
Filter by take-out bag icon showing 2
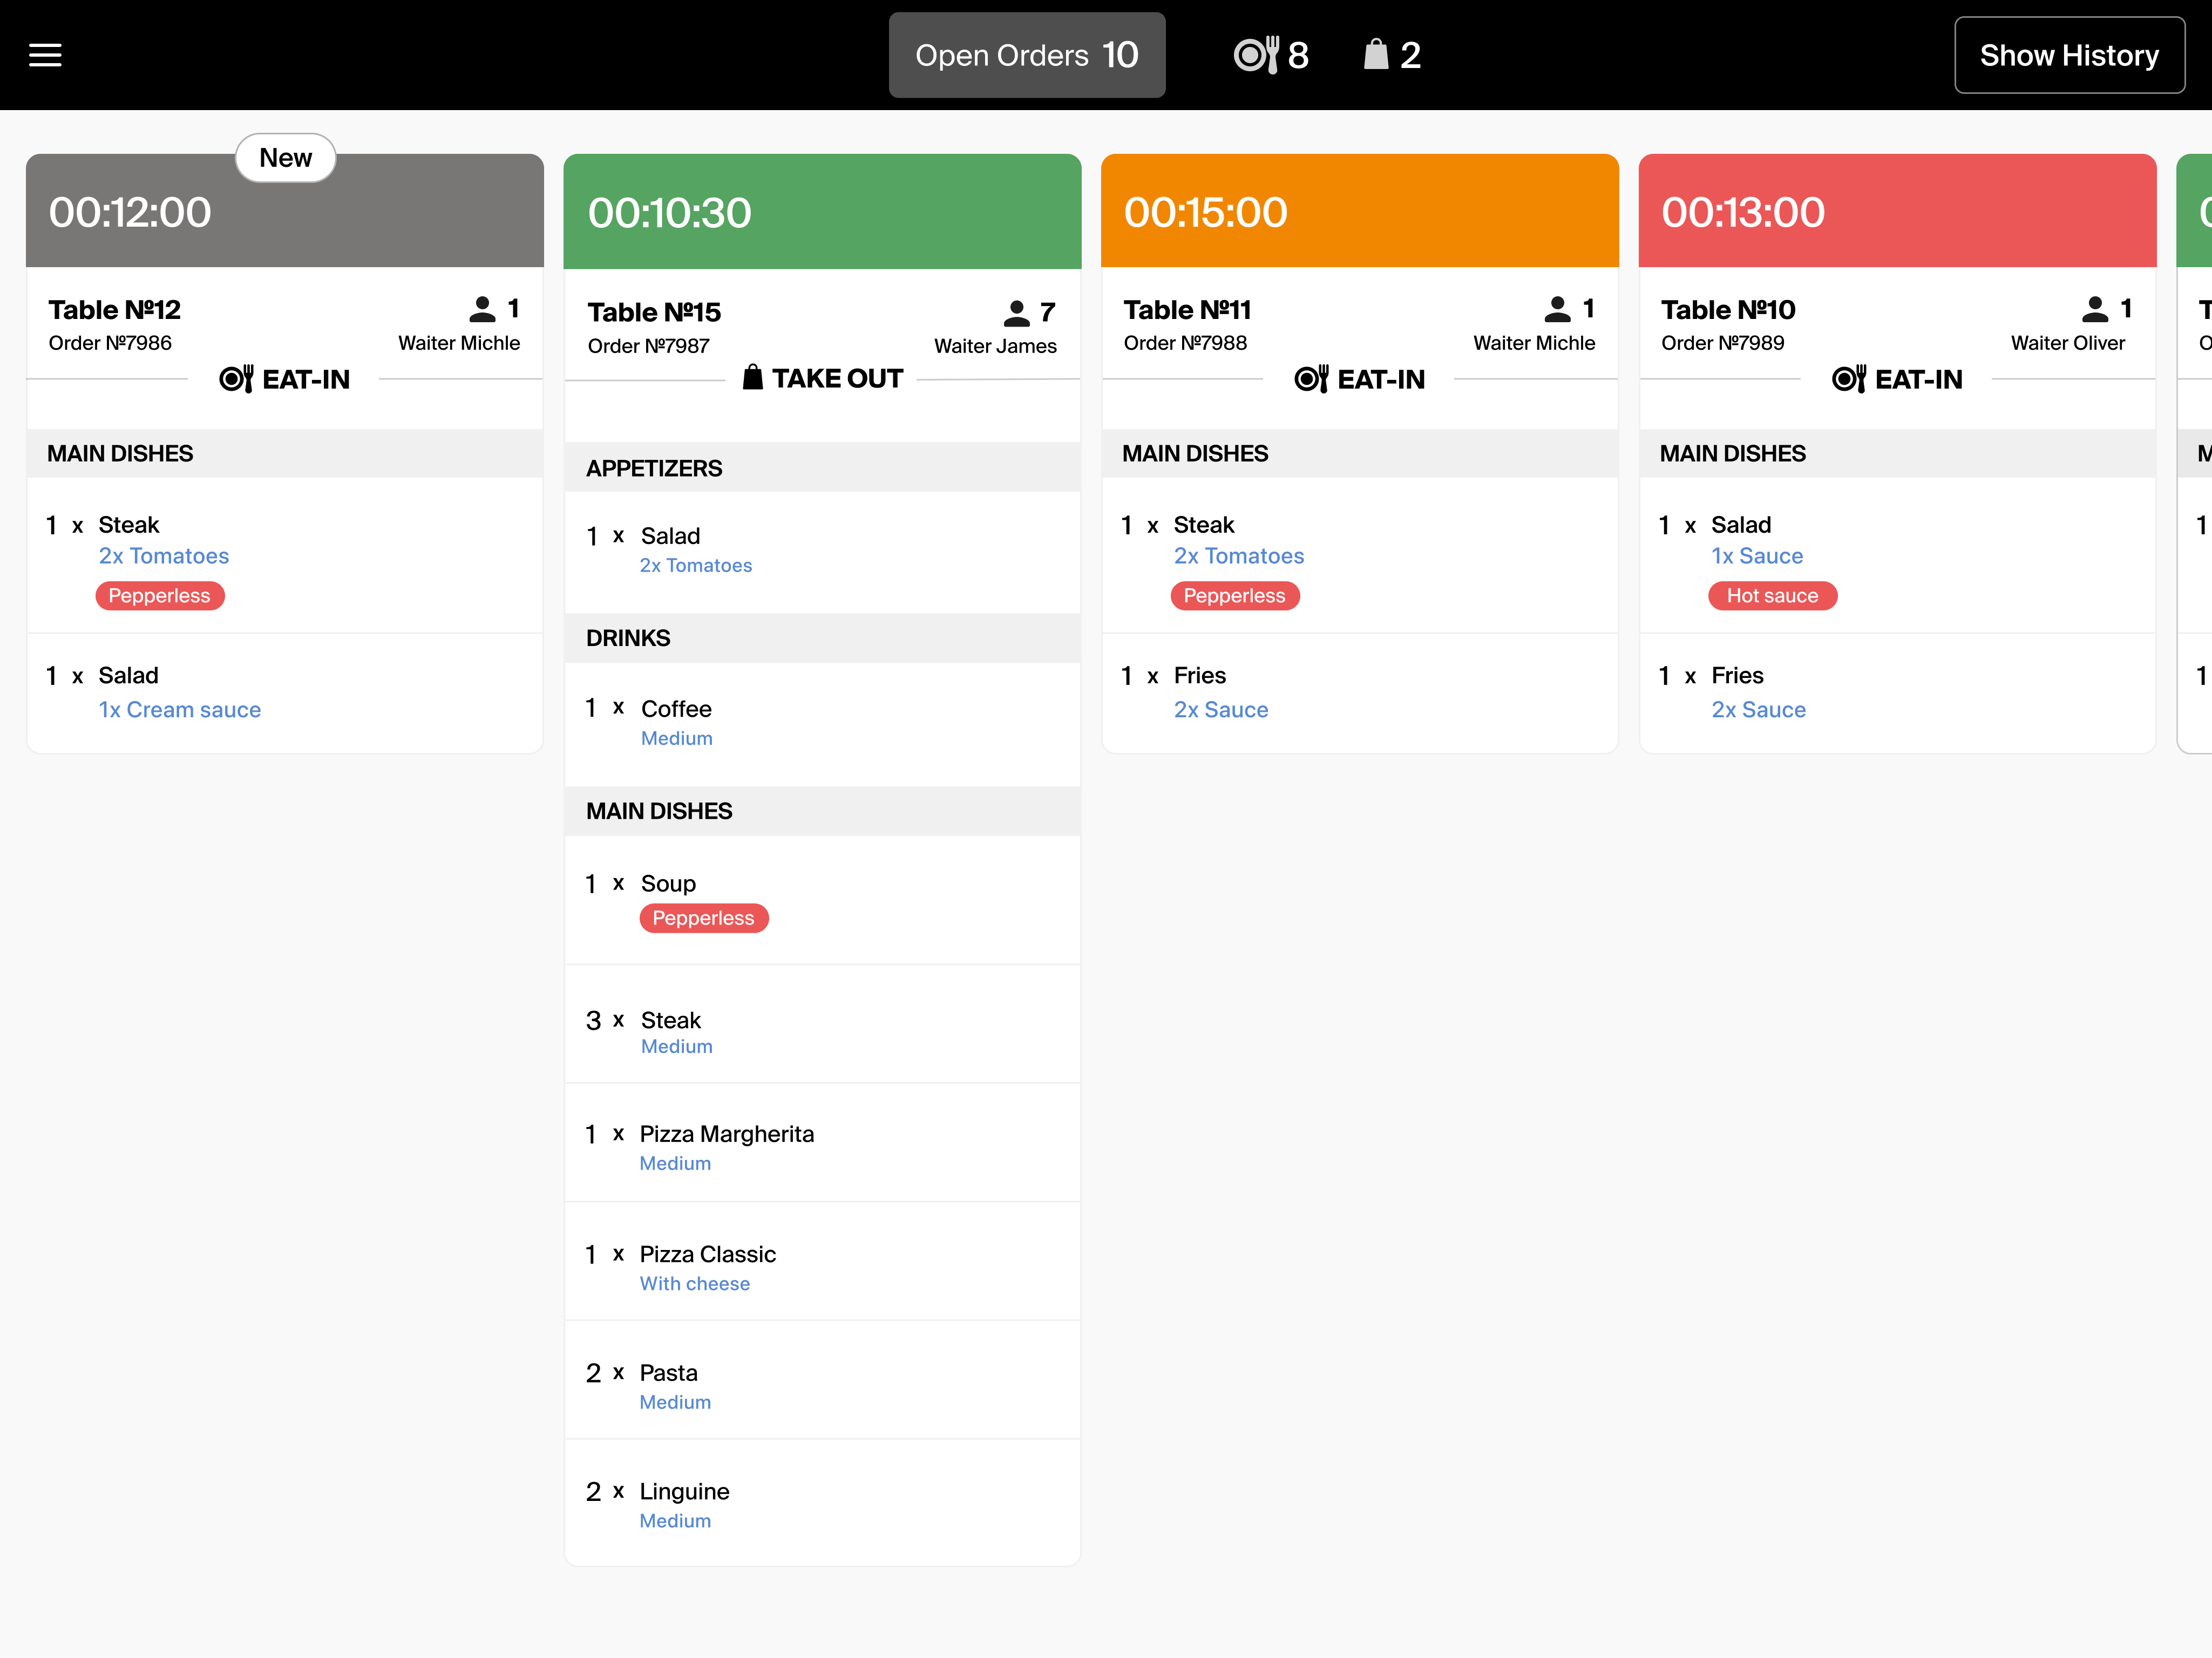(x=1392, y=55)
